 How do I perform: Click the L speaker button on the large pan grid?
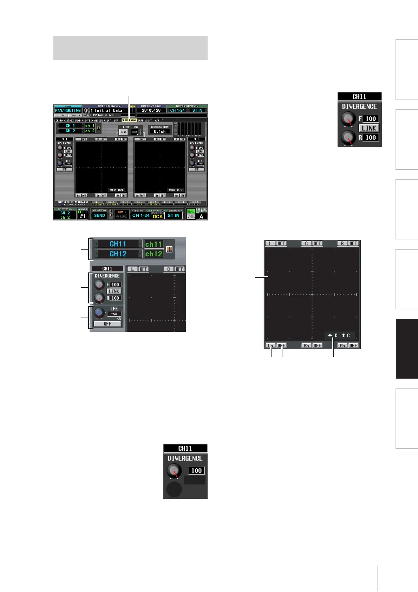[270, 243]
